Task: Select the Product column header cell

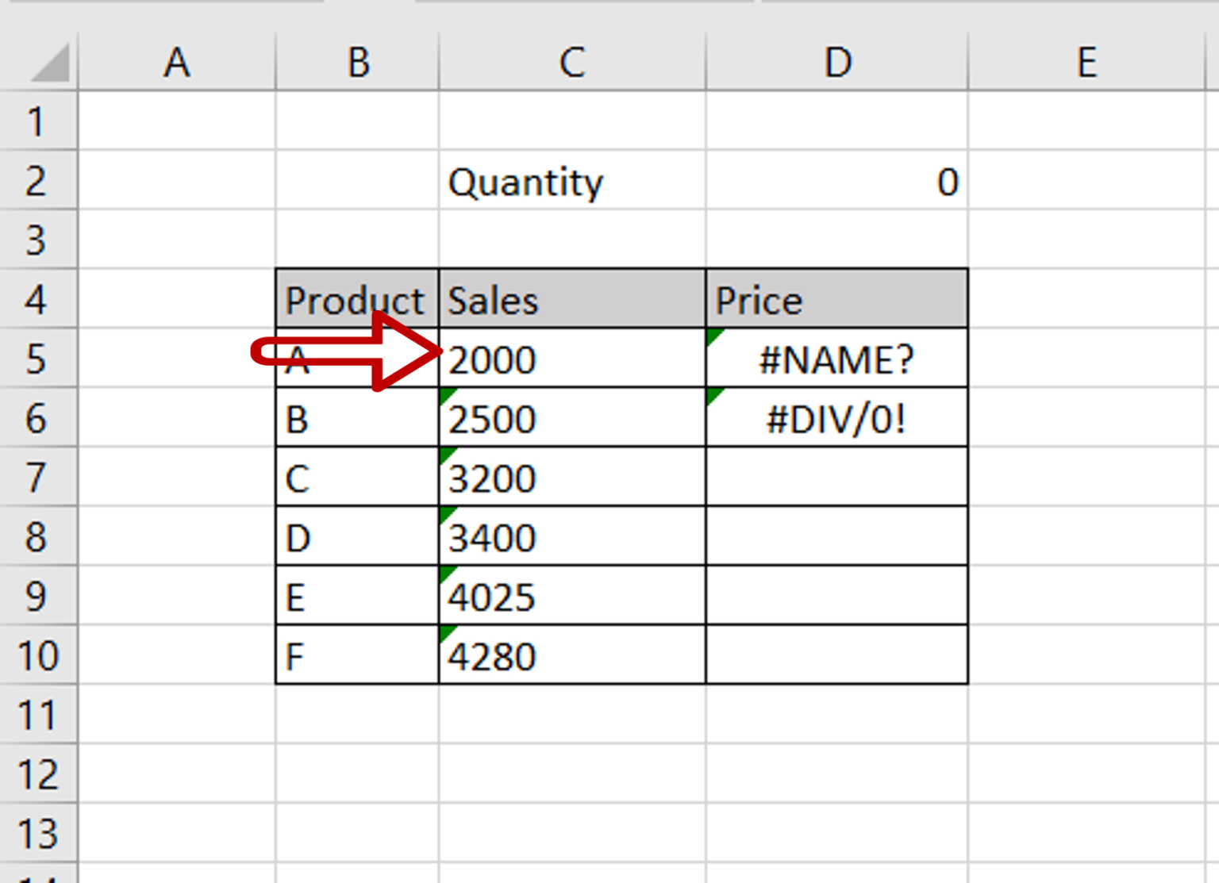Action: click(356, 300)
